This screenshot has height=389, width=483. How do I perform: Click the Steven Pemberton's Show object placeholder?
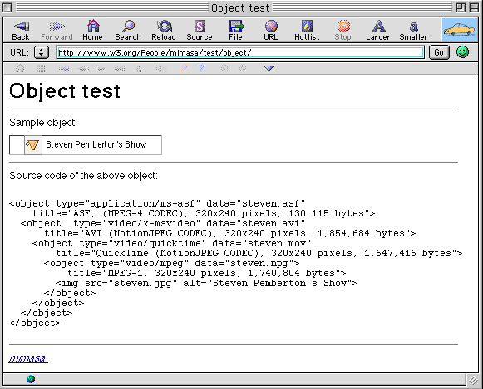click(x=86, y=145)
